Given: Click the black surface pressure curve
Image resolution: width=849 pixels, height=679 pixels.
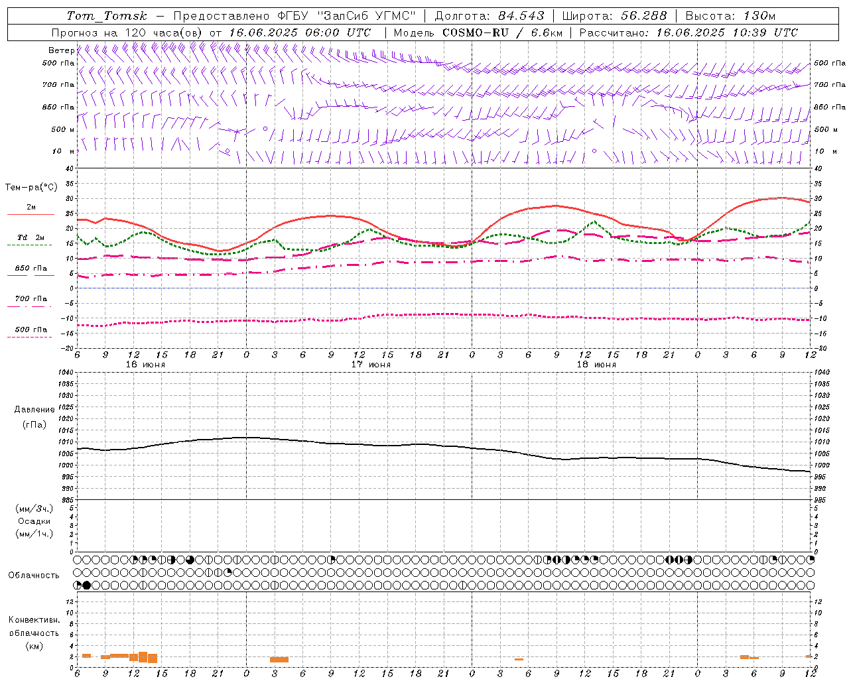Looking at the screenshot, I should point(444,446).
